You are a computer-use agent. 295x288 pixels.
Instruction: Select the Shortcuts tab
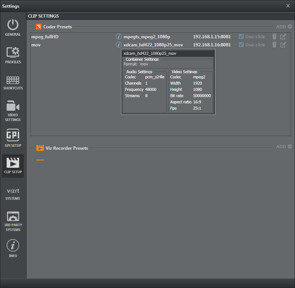click(13, 83)
